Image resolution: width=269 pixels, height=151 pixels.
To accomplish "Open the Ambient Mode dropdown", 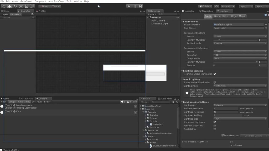I will click(240, 43).
